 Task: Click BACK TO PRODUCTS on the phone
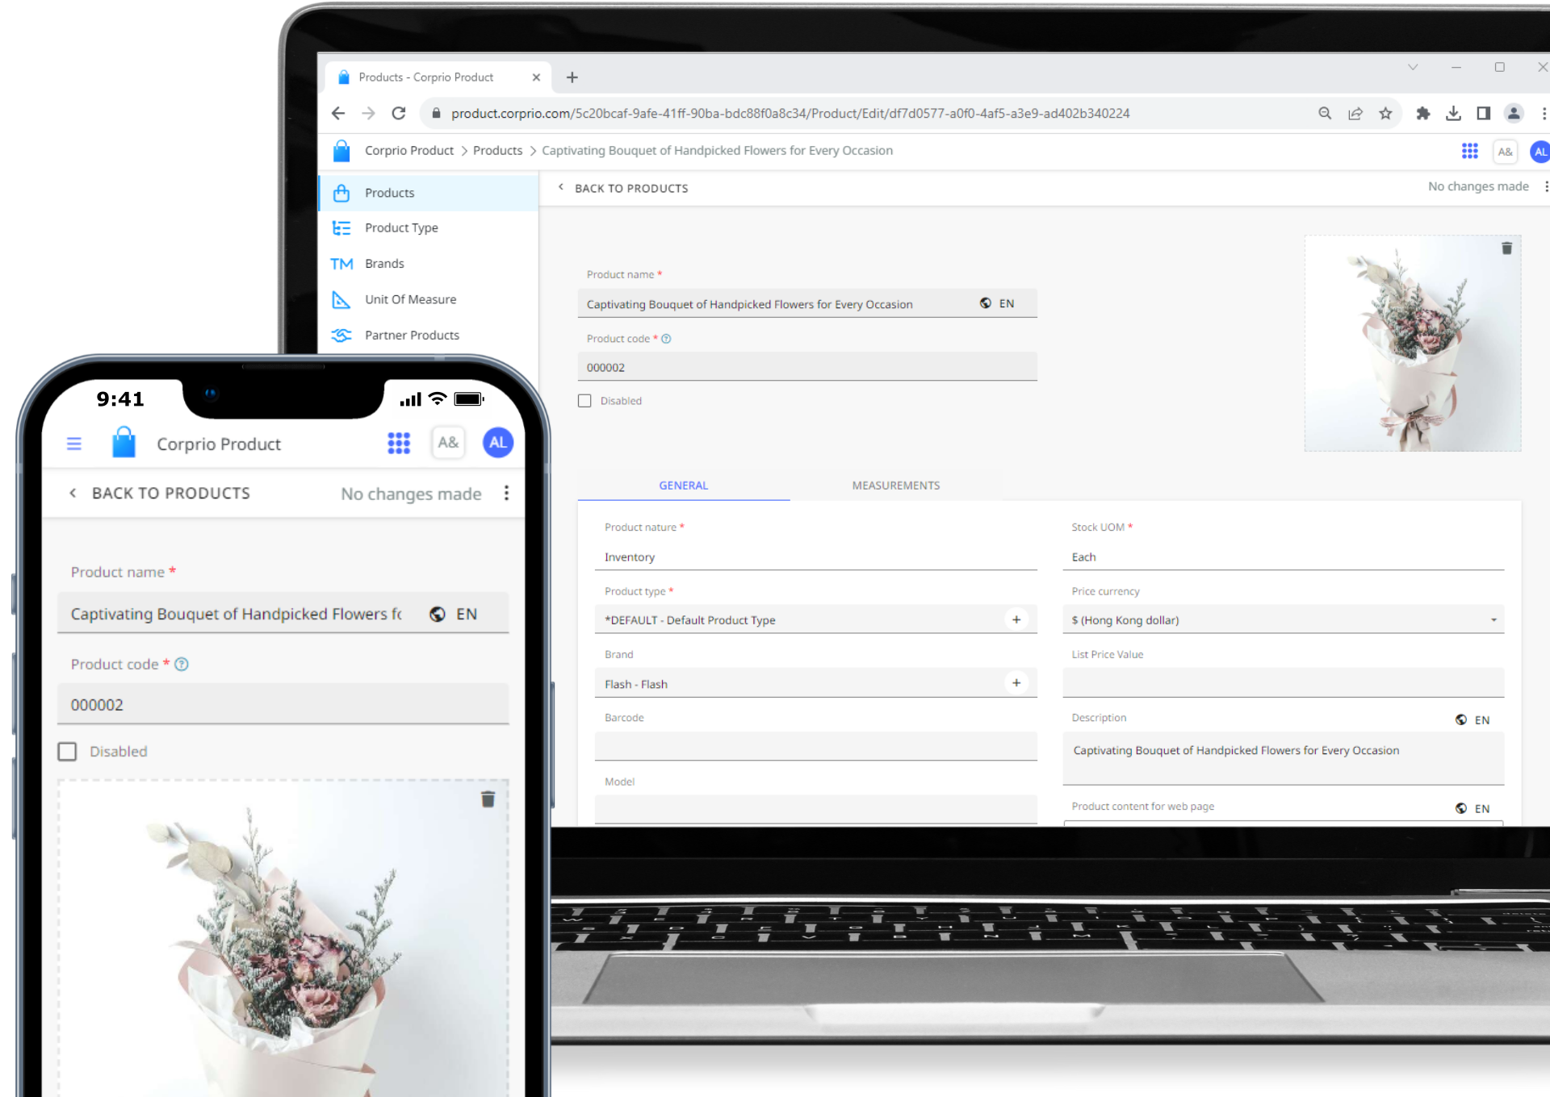pos(160,493)
